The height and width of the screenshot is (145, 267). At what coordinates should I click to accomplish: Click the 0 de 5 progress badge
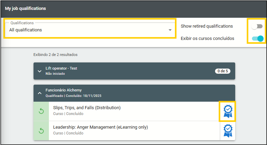click(x=223, y=71)
